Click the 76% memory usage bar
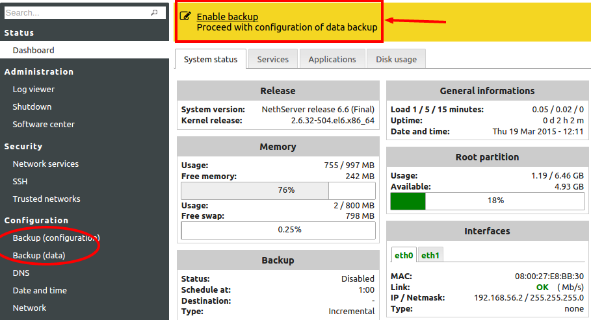 click(278, 190)
